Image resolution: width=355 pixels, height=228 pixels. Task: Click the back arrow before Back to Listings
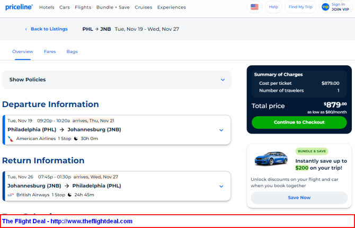26,29
